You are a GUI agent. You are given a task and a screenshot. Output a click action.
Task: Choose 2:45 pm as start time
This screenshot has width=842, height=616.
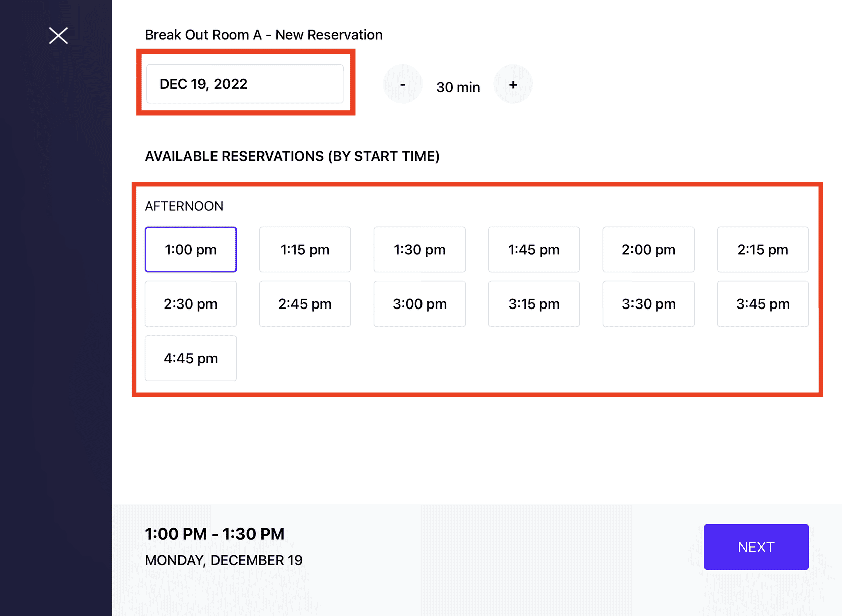pos(305,304)
